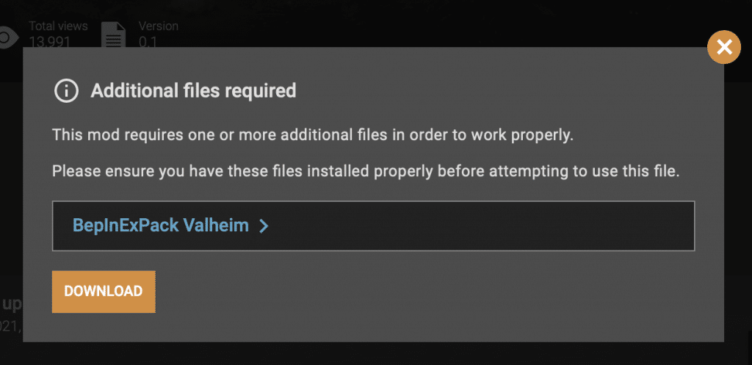This screenshot has width=752, height=365.
Task: Click the info icon beside Additional files required
Action: 66,90
